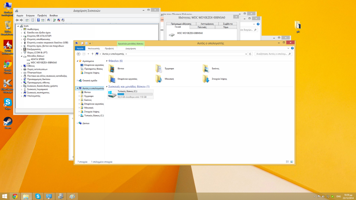Expand Δίκτυο in Explorer navigation pane

77,123
